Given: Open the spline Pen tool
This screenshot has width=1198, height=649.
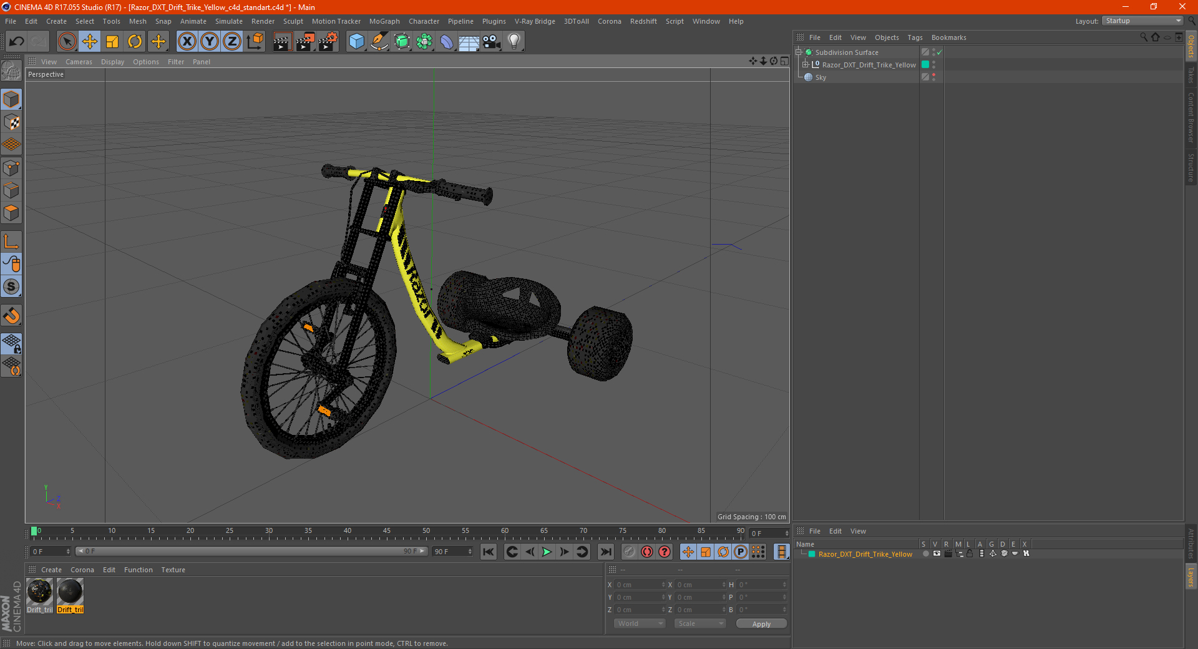Looking at the screenshot, I should [379, 42].
